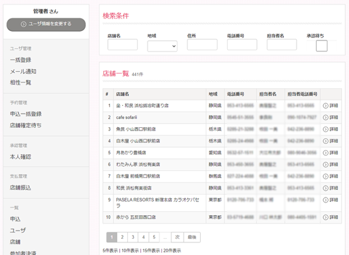Open 本人確認 from sidebar
This screenshot has height=255, width=349.
click(21, 157)
